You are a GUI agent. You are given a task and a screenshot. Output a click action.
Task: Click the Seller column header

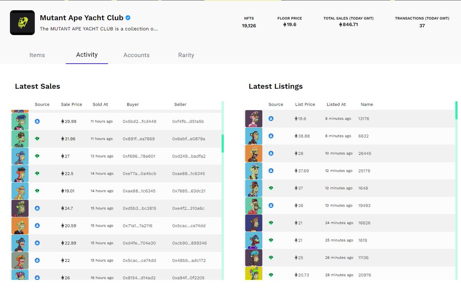180,104
